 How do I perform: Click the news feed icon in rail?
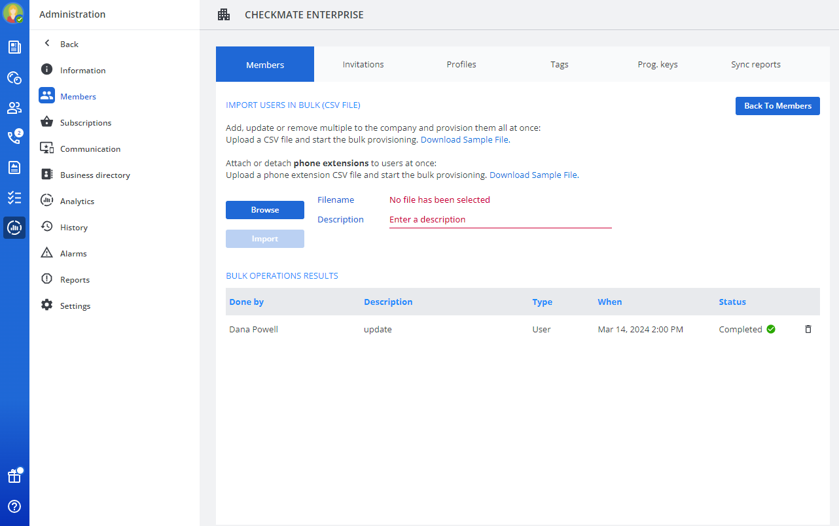tap(14, 47)
